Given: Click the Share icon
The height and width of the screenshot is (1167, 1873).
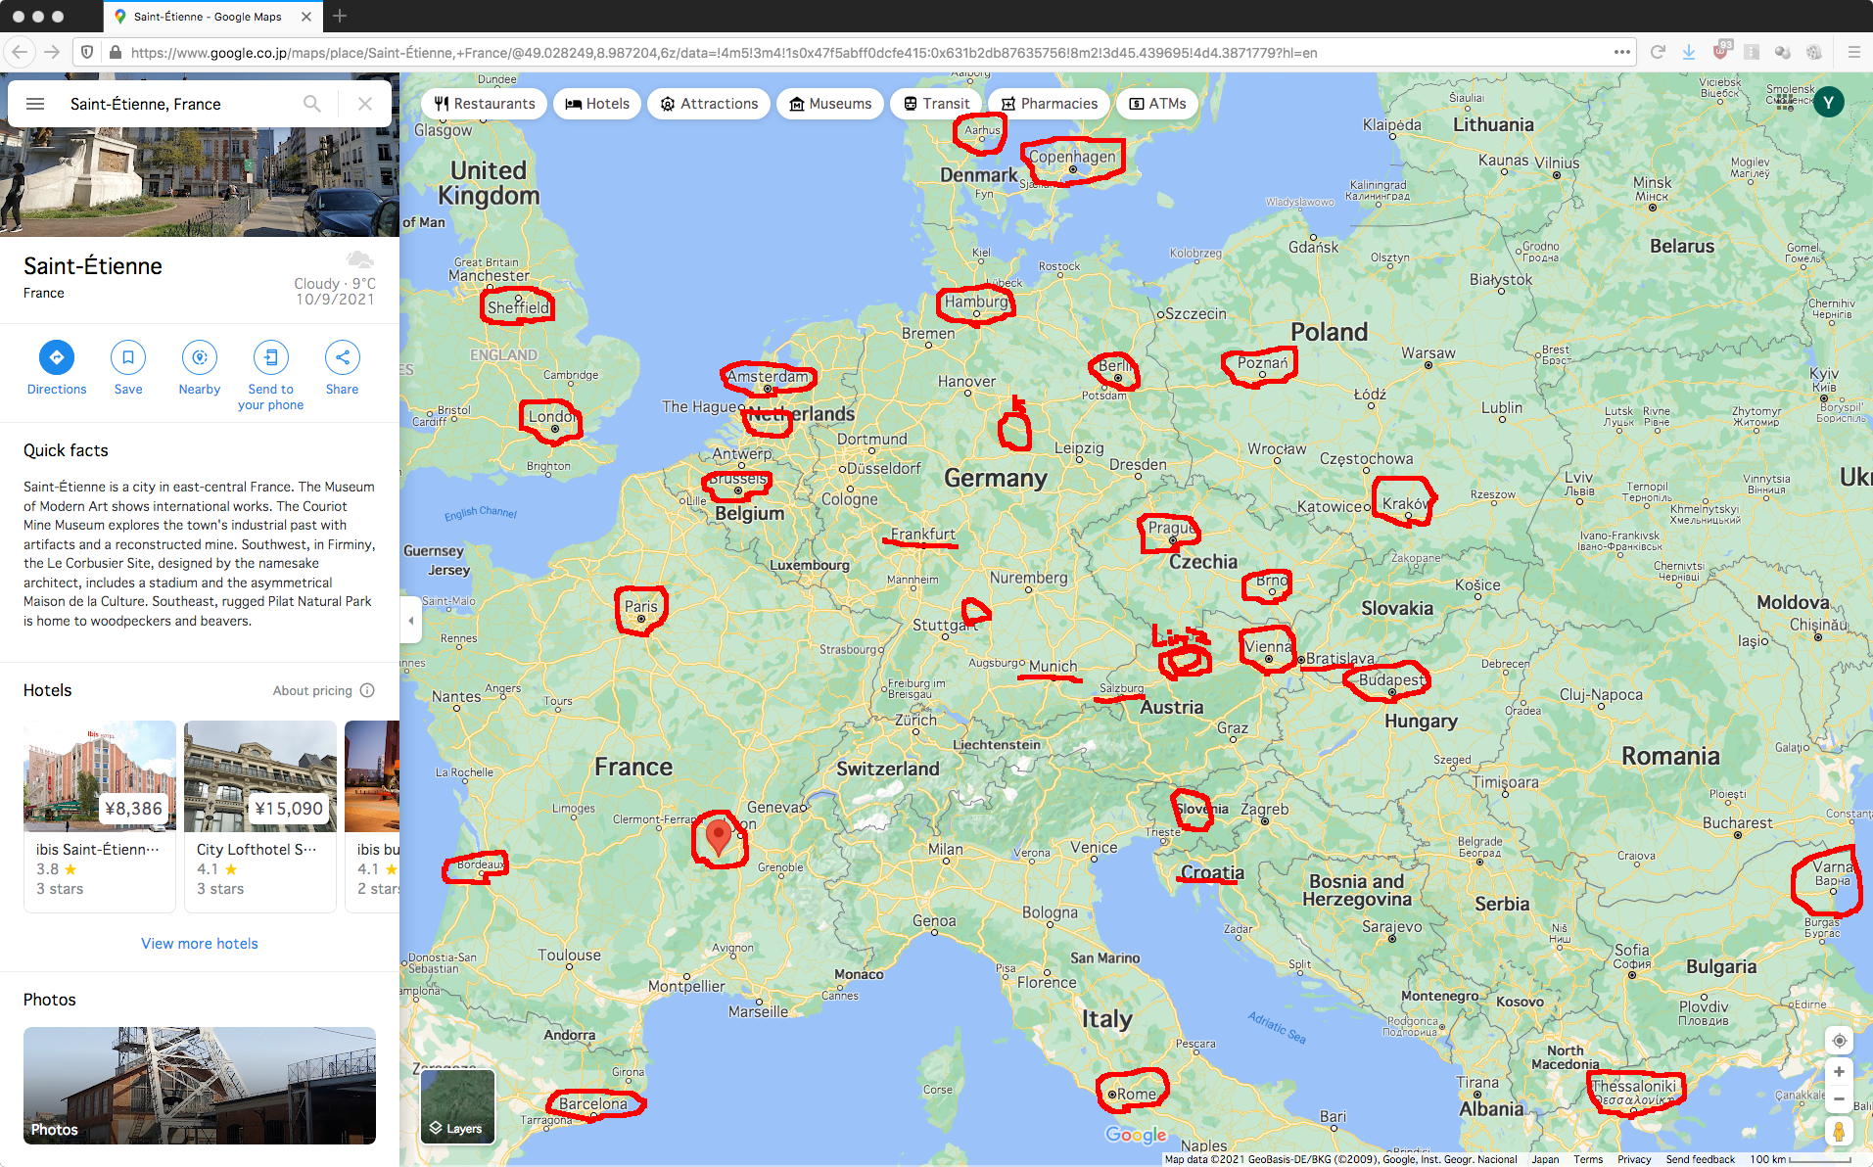Looking at the screenshot, I should click(x=343, y=357).
